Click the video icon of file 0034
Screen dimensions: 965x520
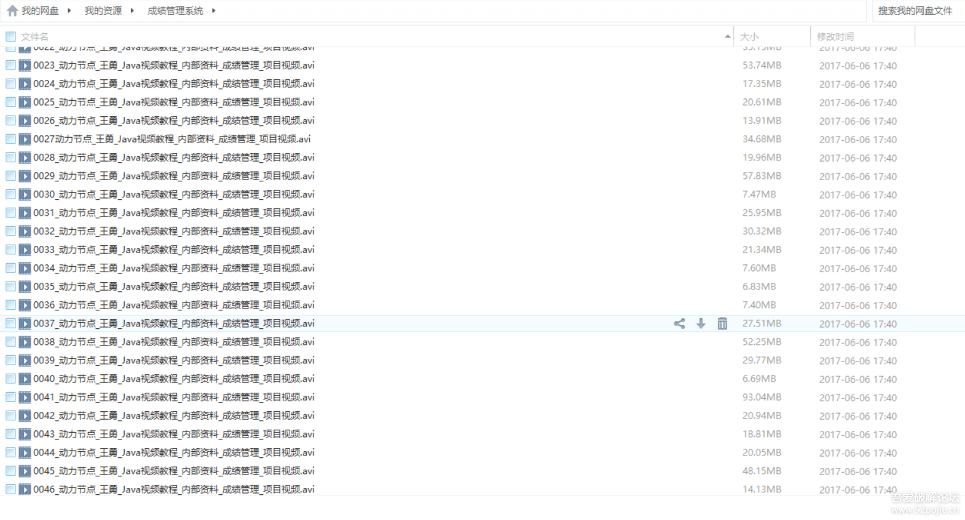click(25, 268)
